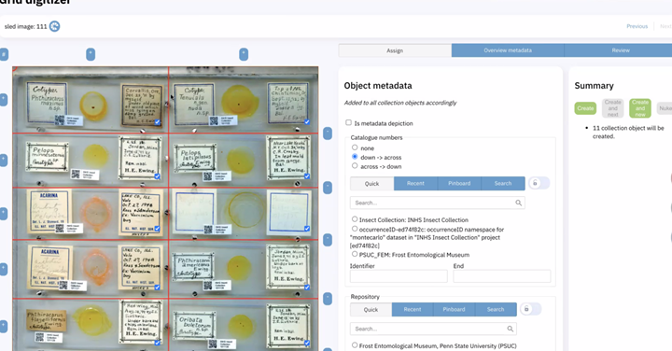Click the # grid handle at the corner
The image size is (672, 351).
click(4, 54)
